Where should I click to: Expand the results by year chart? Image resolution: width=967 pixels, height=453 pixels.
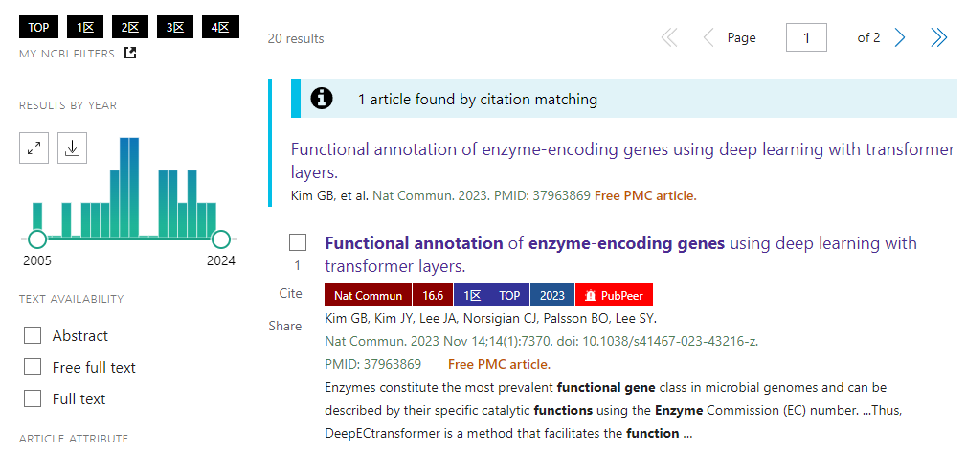(x=34, y=147)
